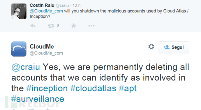Visit the @craiu handle in tweet header
The image size is (201, 110).
point(62,6)
